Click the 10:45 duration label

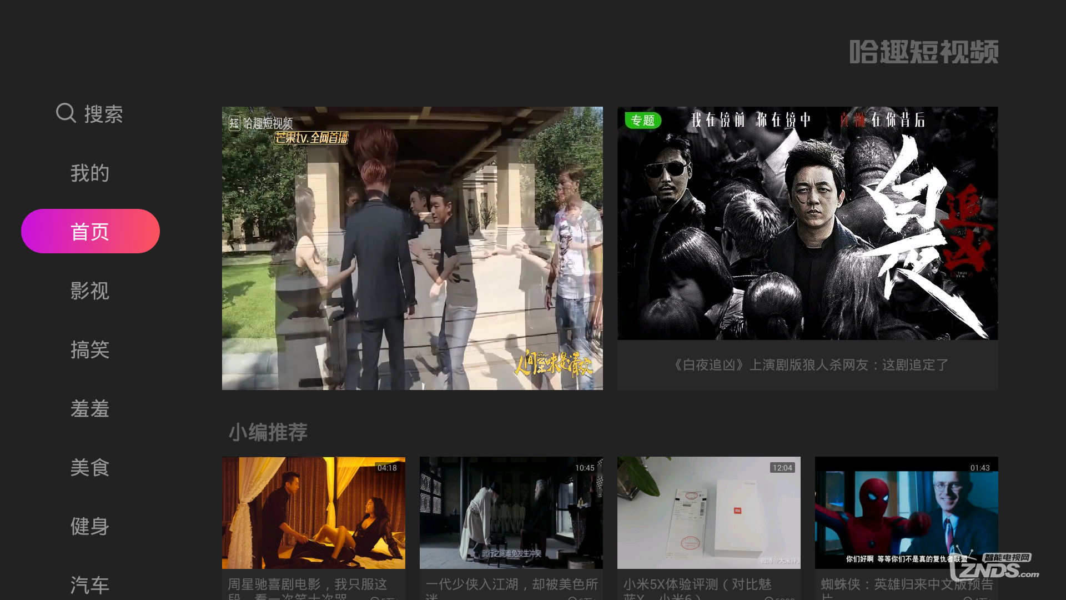(585, 468)
